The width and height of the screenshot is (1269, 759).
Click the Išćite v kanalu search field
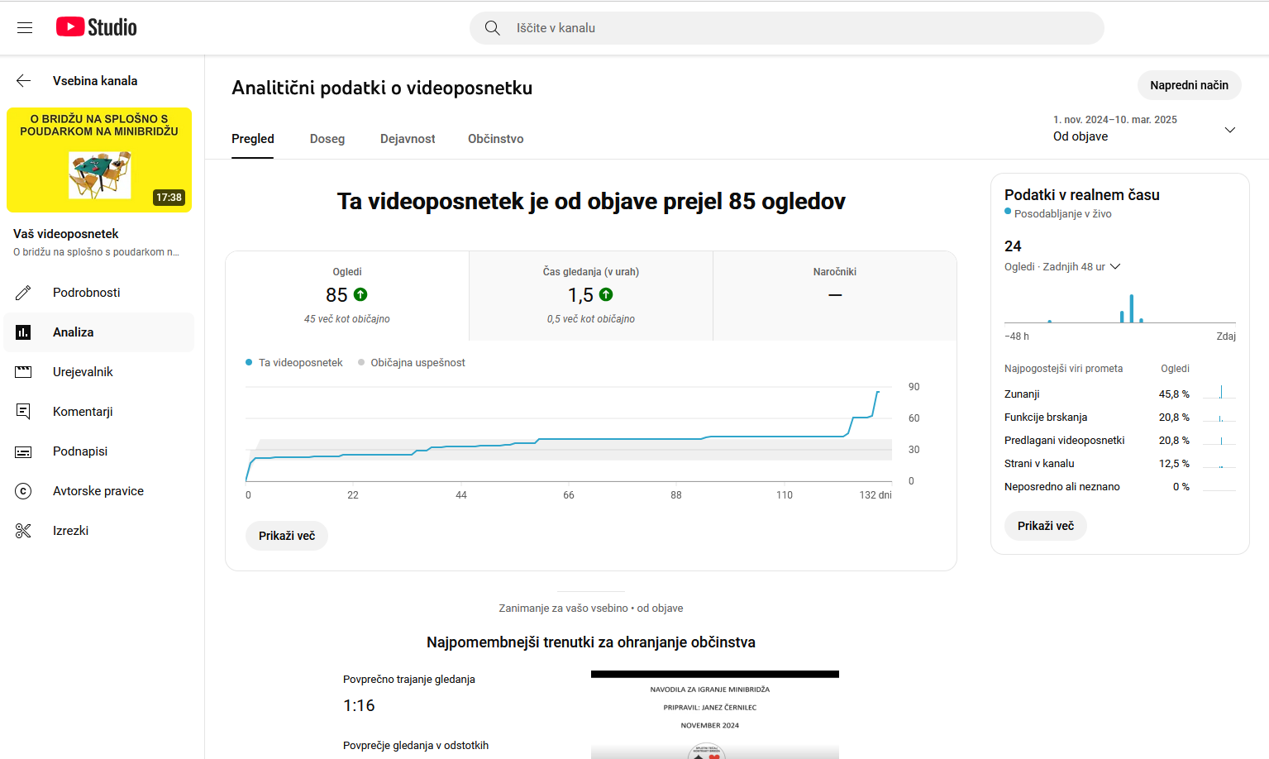tap(785, 28)
